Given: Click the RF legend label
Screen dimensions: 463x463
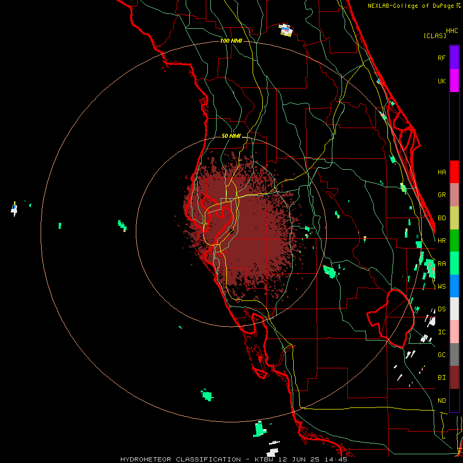Looking at the screenshot, I should point(441,58).
